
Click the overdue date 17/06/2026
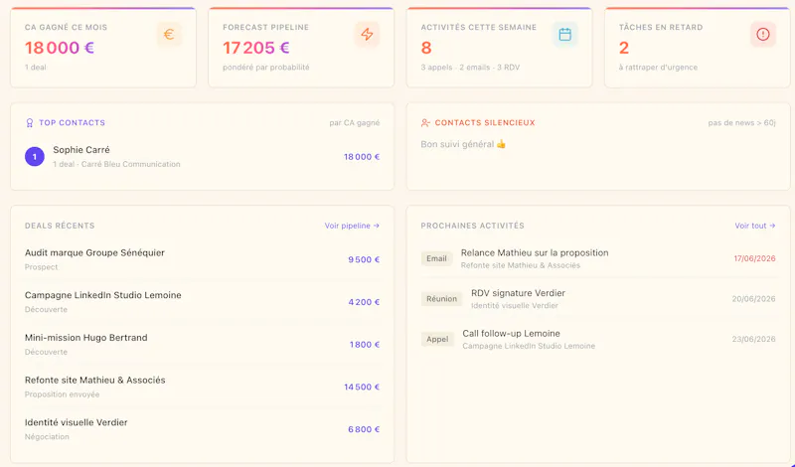(x=754, y=258)
